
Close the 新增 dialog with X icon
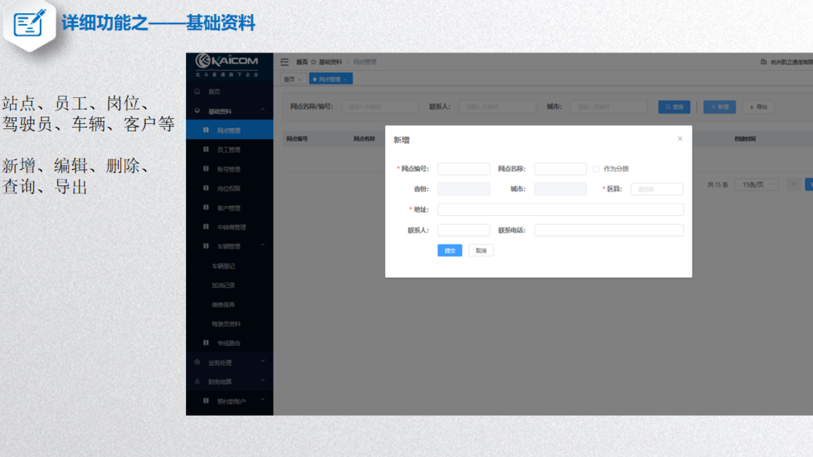click(x=680, y=139)
